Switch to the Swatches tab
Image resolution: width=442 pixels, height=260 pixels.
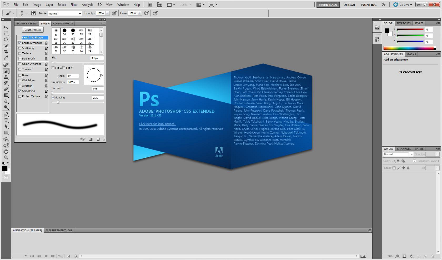(403, 23)
